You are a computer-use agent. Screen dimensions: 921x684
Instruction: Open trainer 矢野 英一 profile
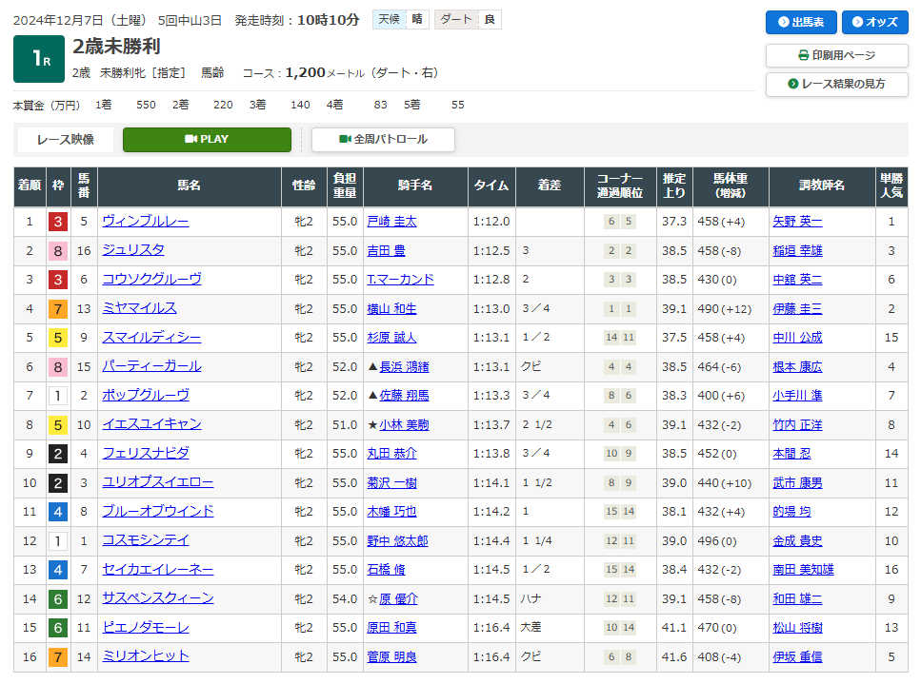coord(797,222)
